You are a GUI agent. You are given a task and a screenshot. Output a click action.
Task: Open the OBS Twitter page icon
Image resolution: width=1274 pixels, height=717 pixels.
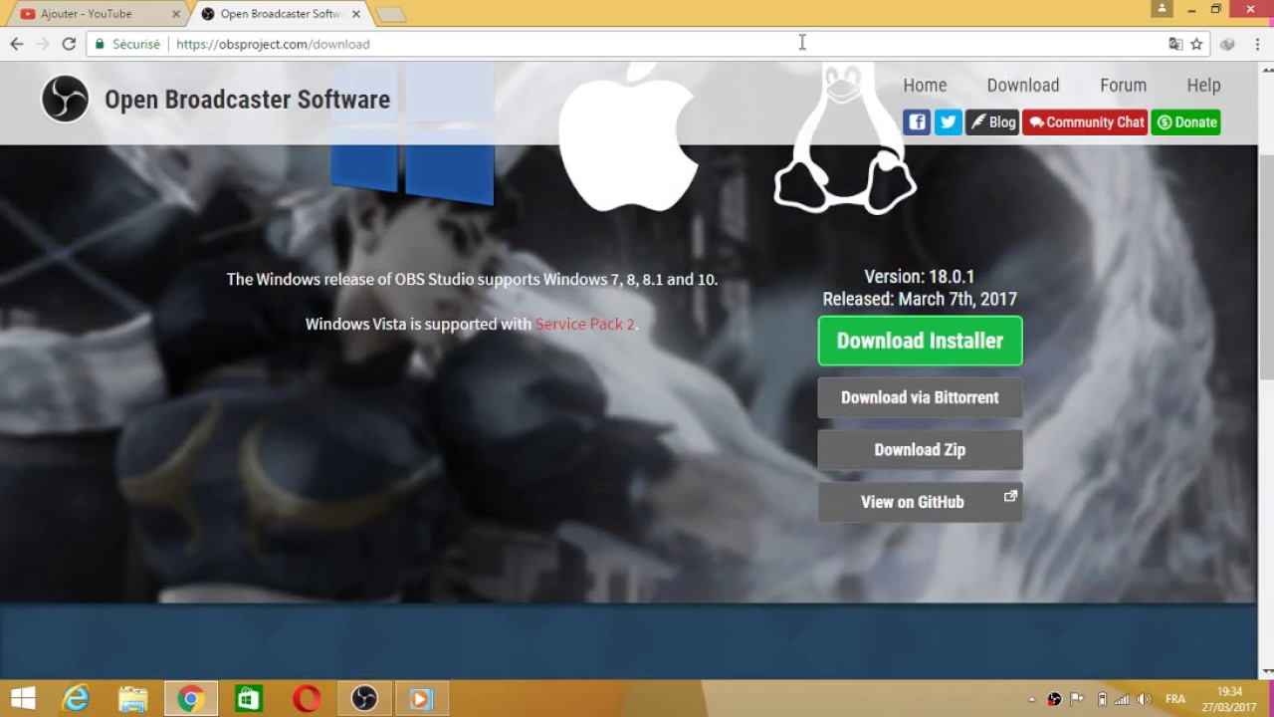click(x=949, y=122)
